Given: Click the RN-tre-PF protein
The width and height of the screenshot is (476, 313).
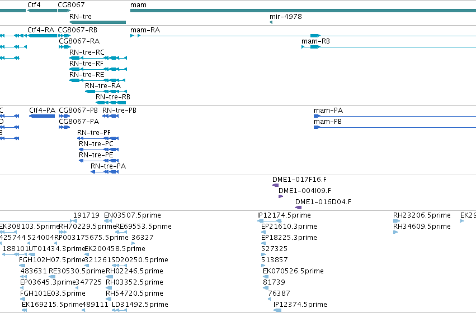Looking at the screenshot, I should click(x=98, y=138).
